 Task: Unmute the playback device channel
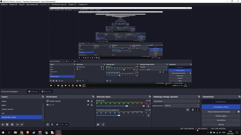pyautogui.click(x=144, y=115)
